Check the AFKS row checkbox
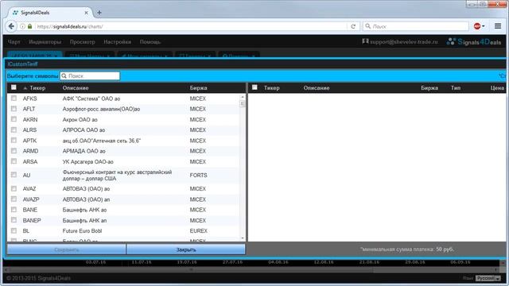The image size is (509, 286). 14,98
